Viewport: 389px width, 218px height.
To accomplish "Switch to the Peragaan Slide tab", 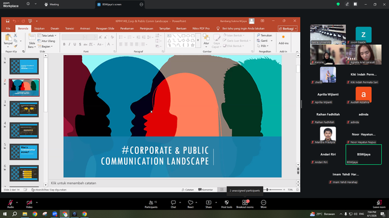I will pyautogui.click(x=105, y=28).
